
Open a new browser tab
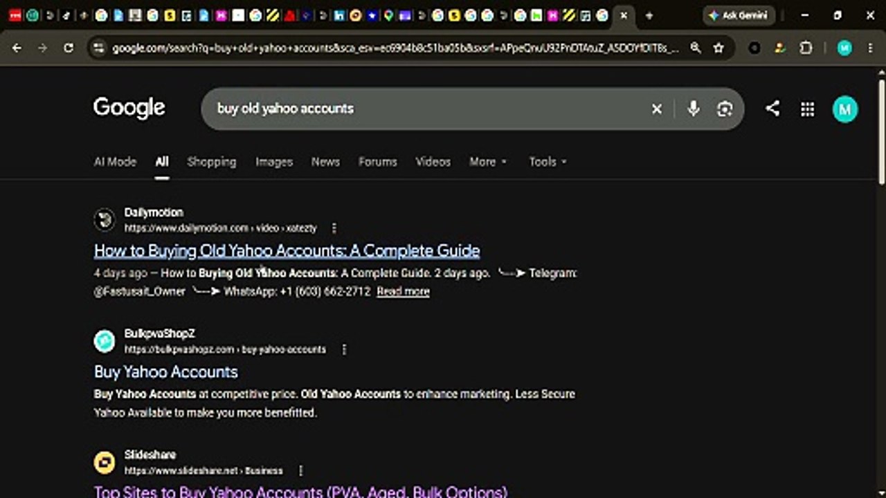coord(649,15)
